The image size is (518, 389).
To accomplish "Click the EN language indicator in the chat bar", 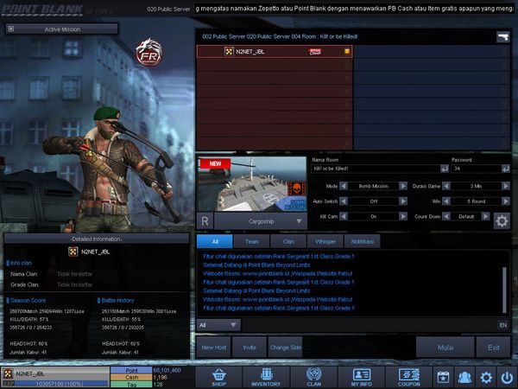I will pyautogui.click(x=502, y=325).
